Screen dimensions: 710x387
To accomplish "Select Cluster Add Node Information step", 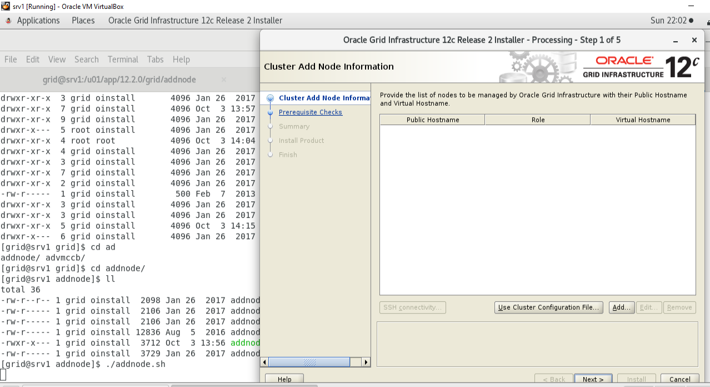I will (x=324, y=98).
